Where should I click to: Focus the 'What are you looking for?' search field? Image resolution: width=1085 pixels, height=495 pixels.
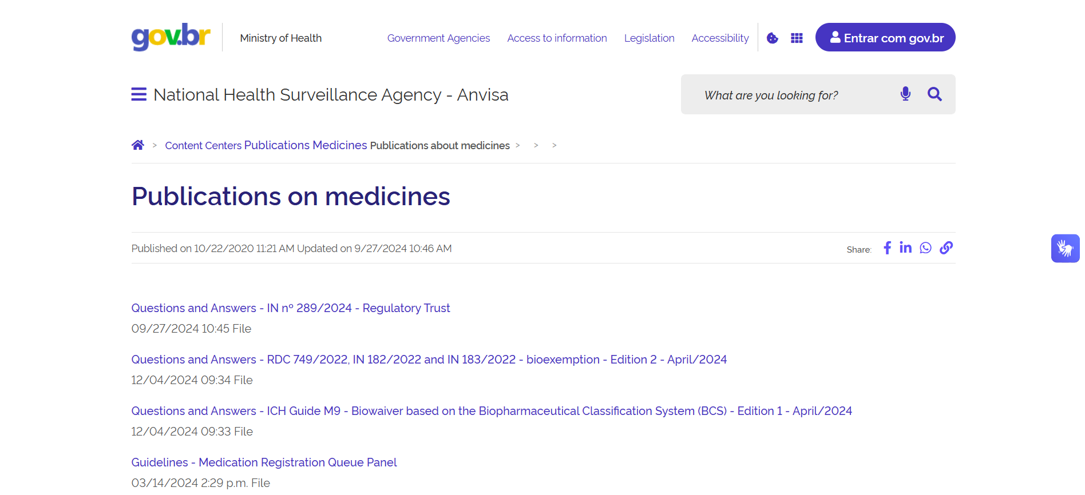click(x=790, y=95)
